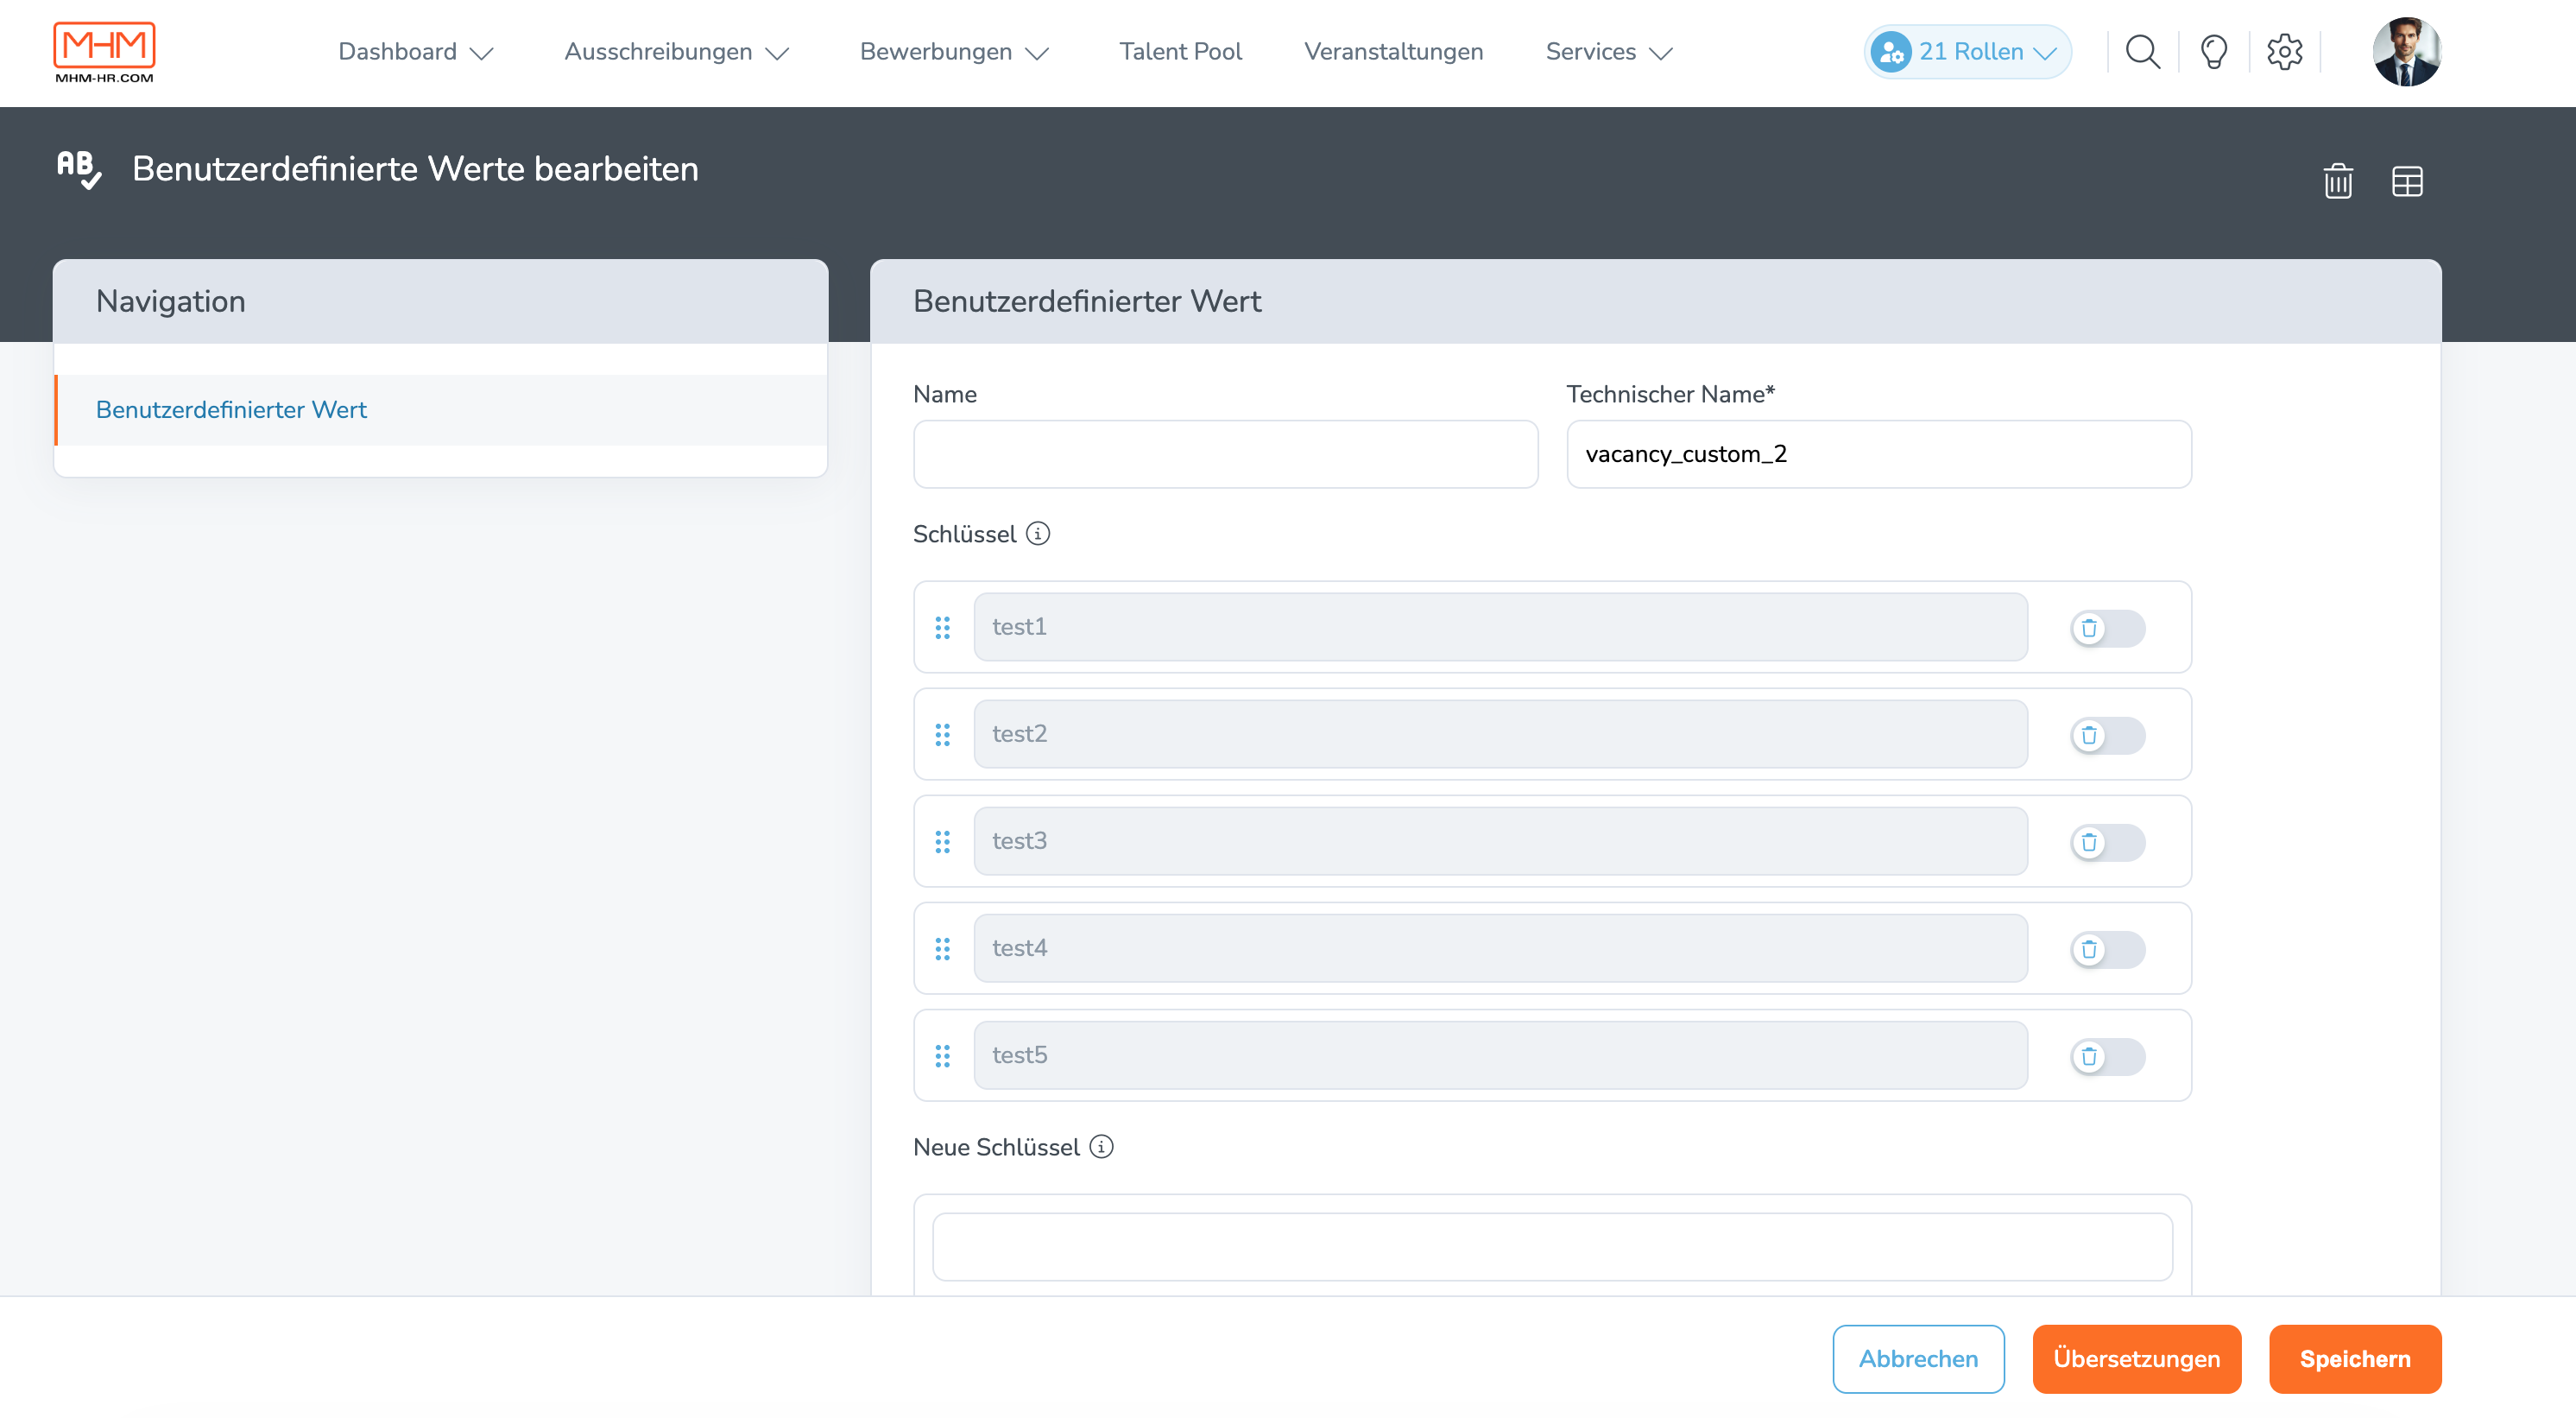Screen dimensions: 2576x1418
Task: Open the lightbulb tips icon
Action: click(x=2213, y=52)
